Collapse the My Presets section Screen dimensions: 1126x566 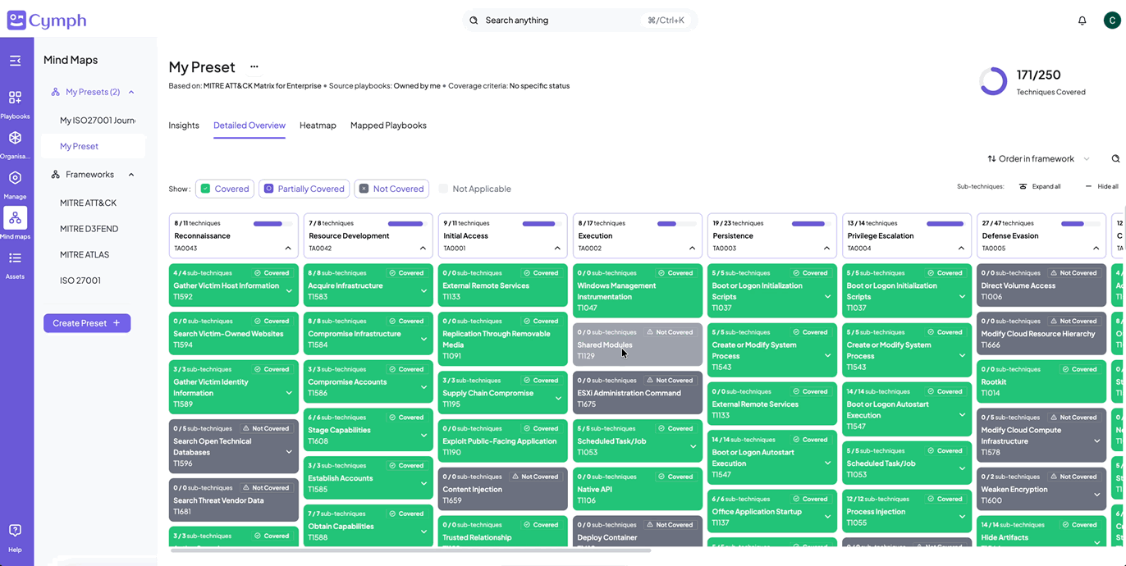pyautogui.click(x=131, y=92)
